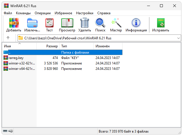This screenshot has height=136, width=182.
Task: Expand the address path dropdown arrow
Action: point(179,38)
